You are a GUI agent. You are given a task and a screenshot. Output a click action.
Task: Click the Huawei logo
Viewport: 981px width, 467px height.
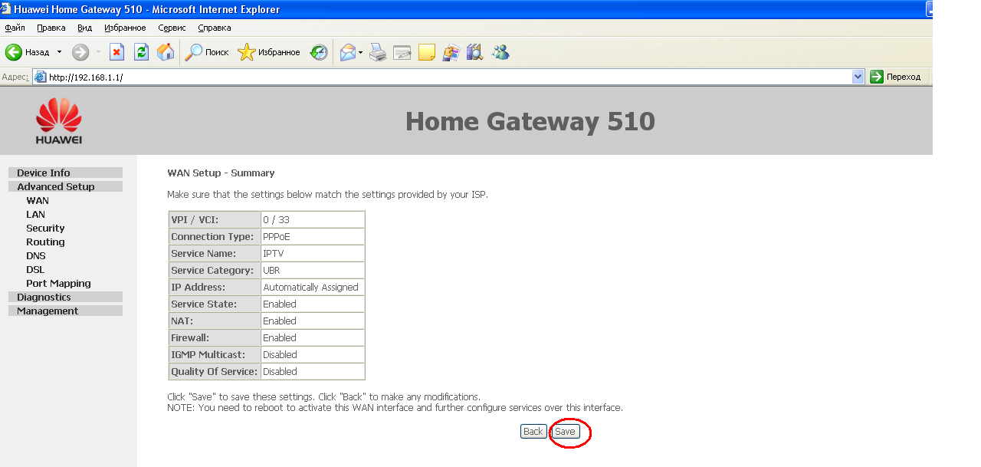pyautogui.click(x=59, y=122)
